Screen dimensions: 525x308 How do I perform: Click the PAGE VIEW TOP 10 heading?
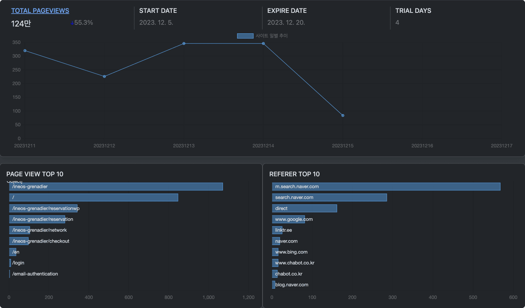coord(35,174)
